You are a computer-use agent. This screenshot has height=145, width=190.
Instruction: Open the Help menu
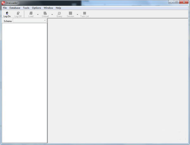click(58, 8)
